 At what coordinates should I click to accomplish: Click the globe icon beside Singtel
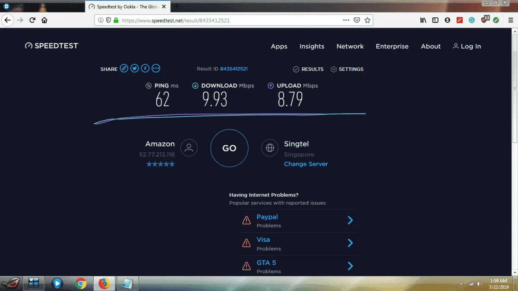pyautogui.click(x=270, y=147)
